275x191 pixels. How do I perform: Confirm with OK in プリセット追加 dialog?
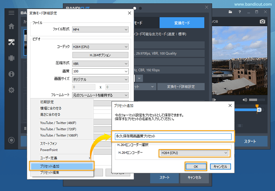point(196,166)
